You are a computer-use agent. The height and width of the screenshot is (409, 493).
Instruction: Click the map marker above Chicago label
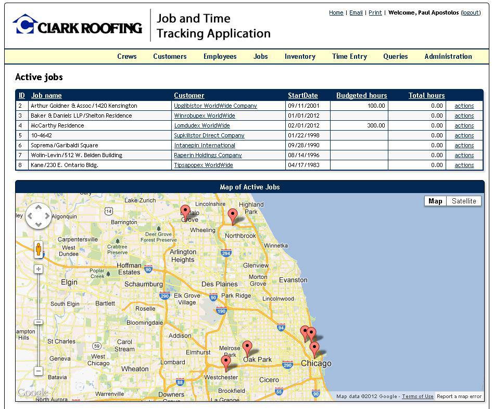(x=314, y=350)
